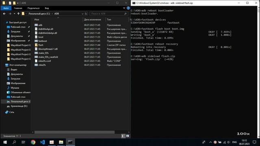Select the mke2fs application file

42,65
